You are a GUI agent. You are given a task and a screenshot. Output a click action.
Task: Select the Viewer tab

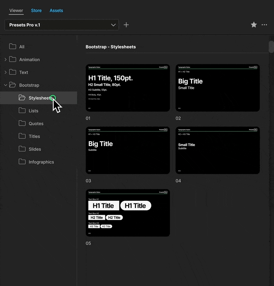point(16,10)
